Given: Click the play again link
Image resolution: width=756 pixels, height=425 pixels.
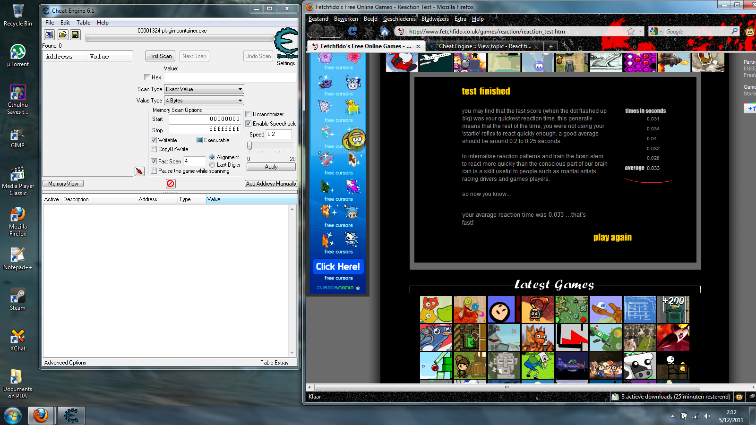Looking at the screenshot, I should 612,238.
